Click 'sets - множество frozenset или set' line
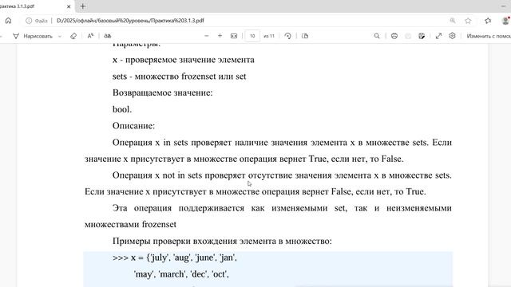The image size is (511, 287). pyautogui.click(x=179, y=77)
